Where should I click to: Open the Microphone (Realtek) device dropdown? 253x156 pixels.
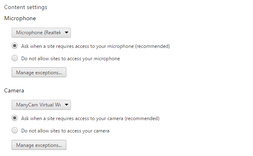41,33
